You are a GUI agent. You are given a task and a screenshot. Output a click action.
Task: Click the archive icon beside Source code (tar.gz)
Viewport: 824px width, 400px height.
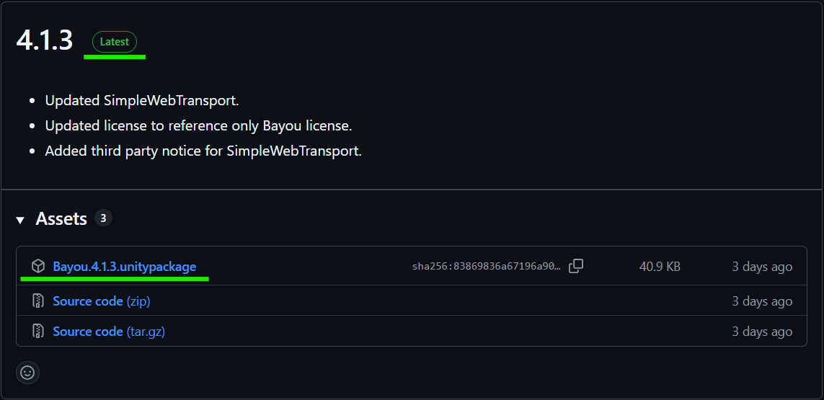coord(38,332)
